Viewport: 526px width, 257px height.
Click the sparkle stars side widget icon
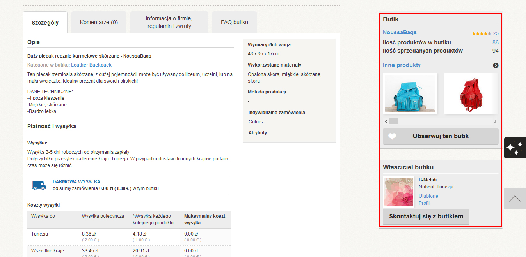pyautogui.click(x=515, y=148)
